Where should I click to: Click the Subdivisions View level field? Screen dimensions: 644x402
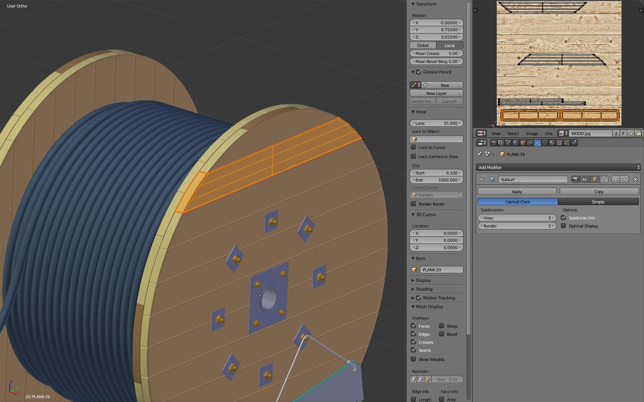point(517,218)
